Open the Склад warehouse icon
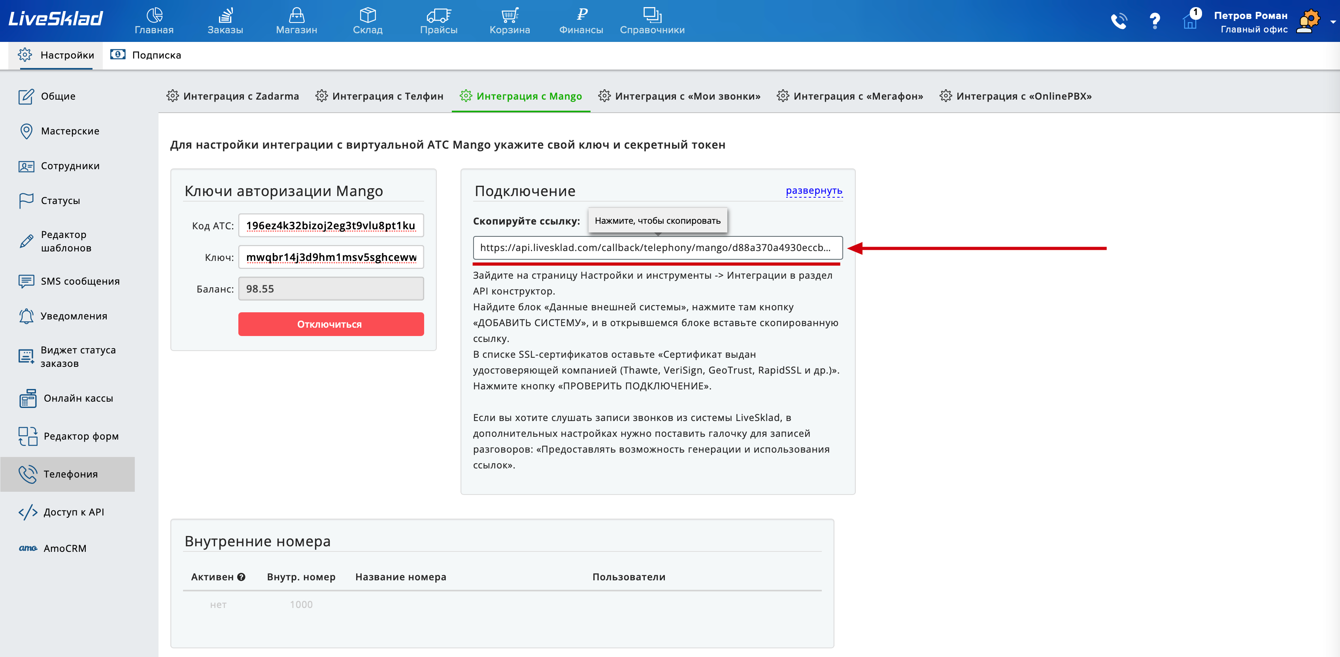The image size is (1340, 657). point(368,21)
